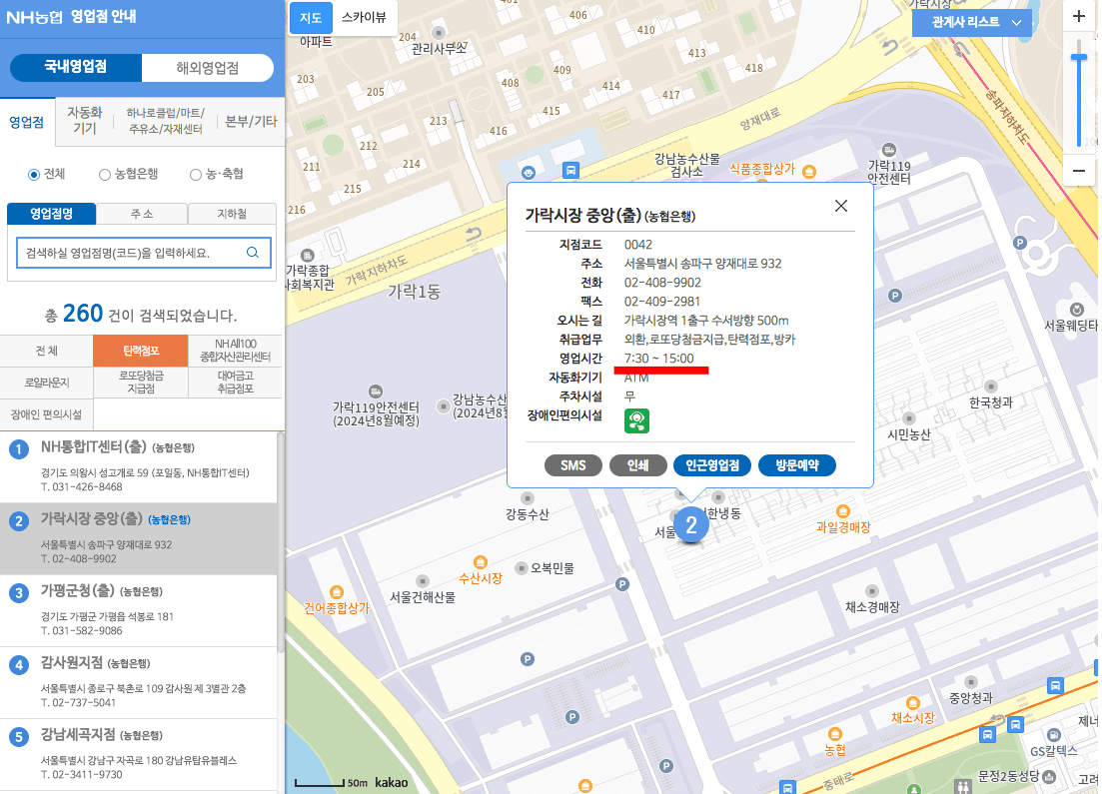The height and width of the screenshot is (794, 1102).
Task: Switch search mode to 지하철 tab
Action: click(x=232, y=214)
